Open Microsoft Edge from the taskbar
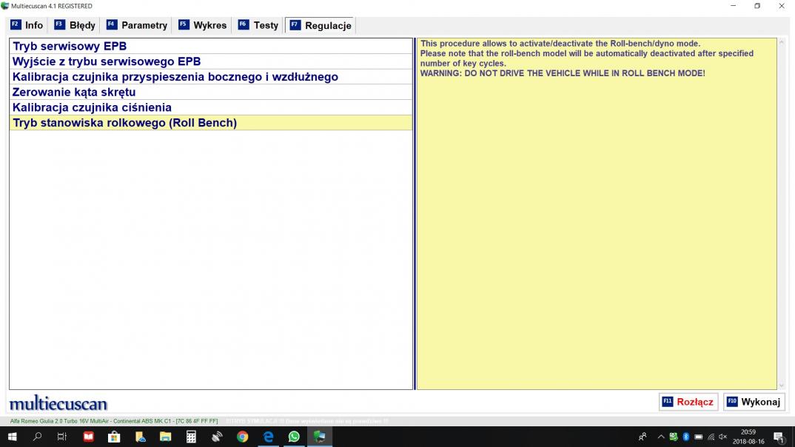This screenshot has height=447, width=795. point(268,437)
